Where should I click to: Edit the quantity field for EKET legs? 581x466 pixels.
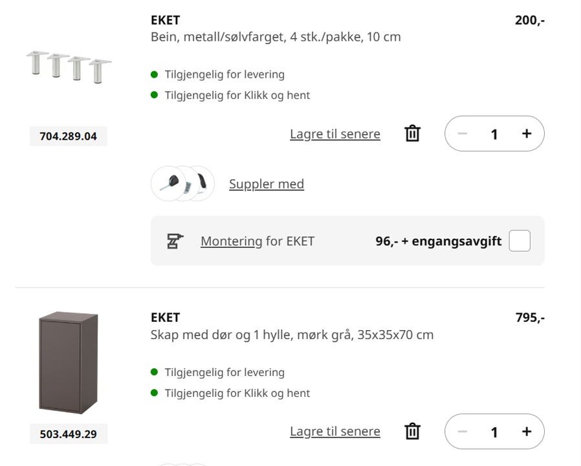494,134
